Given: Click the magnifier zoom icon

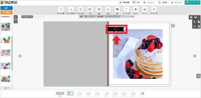Looking at the screenshot, I should [x=199, y=76].
